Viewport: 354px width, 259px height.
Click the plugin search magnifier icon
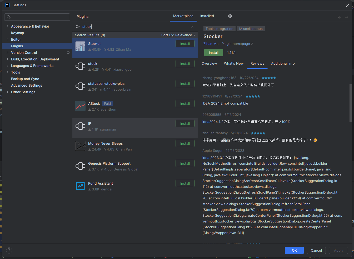point(78,27)
